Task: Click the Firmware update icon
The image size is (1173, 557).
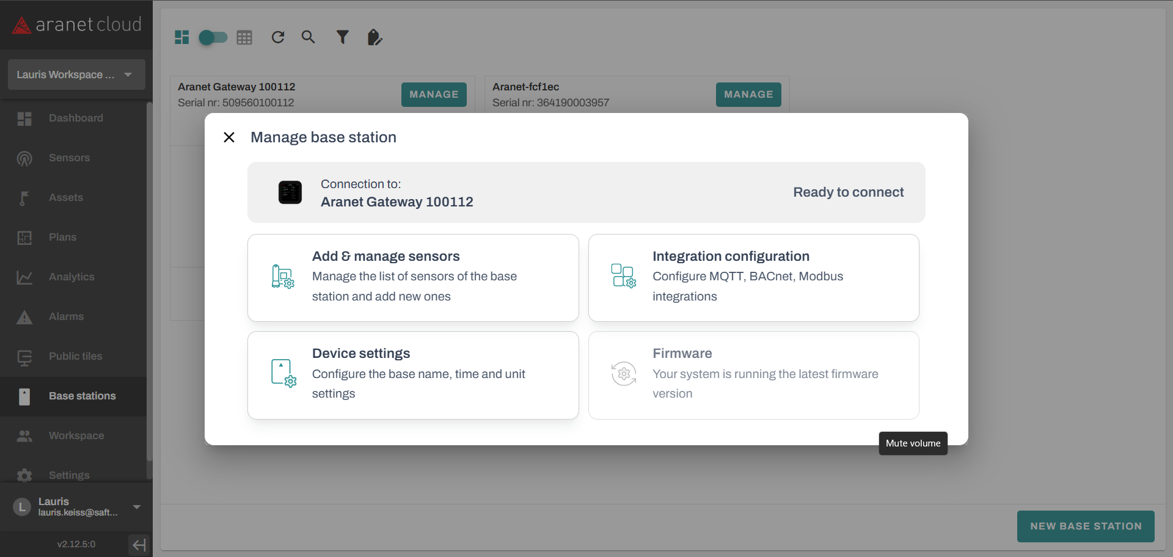Action: [623, 373]
